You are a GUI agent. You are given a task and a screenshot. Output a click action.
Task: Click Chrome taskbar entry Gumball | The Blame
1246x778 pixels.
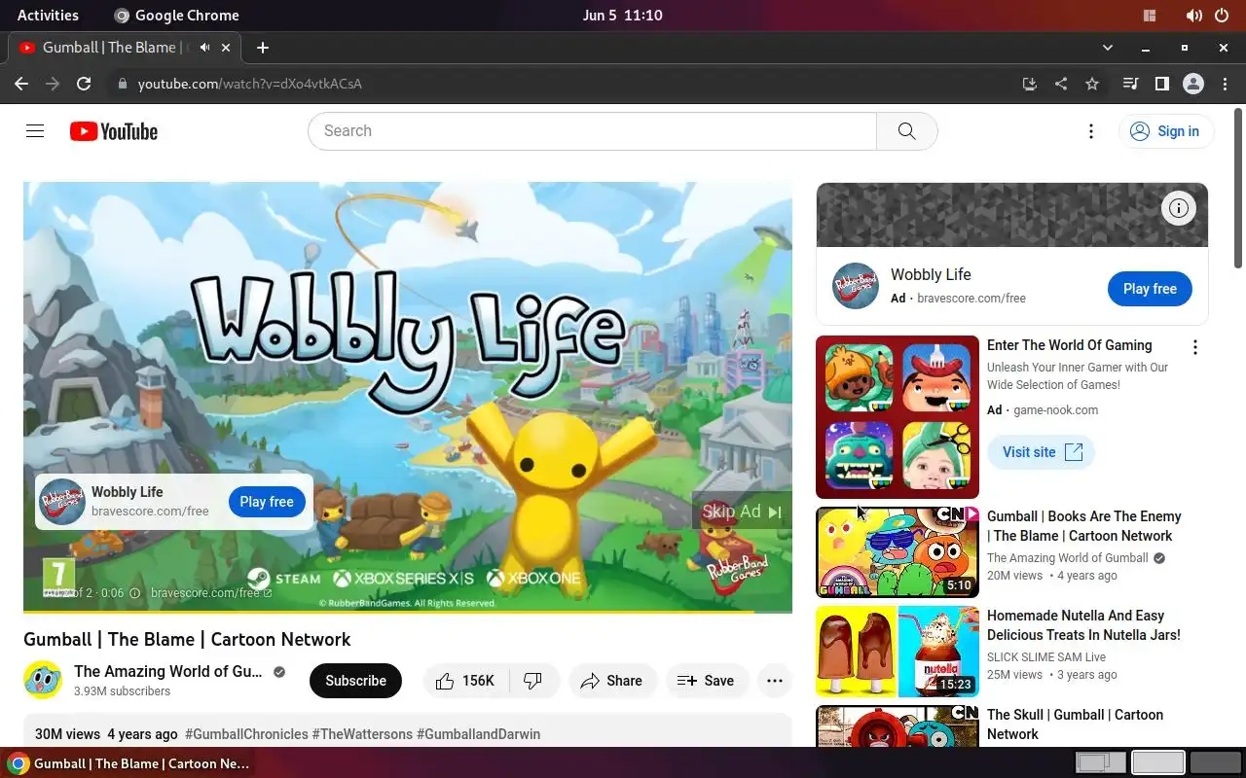pos(130,763)
